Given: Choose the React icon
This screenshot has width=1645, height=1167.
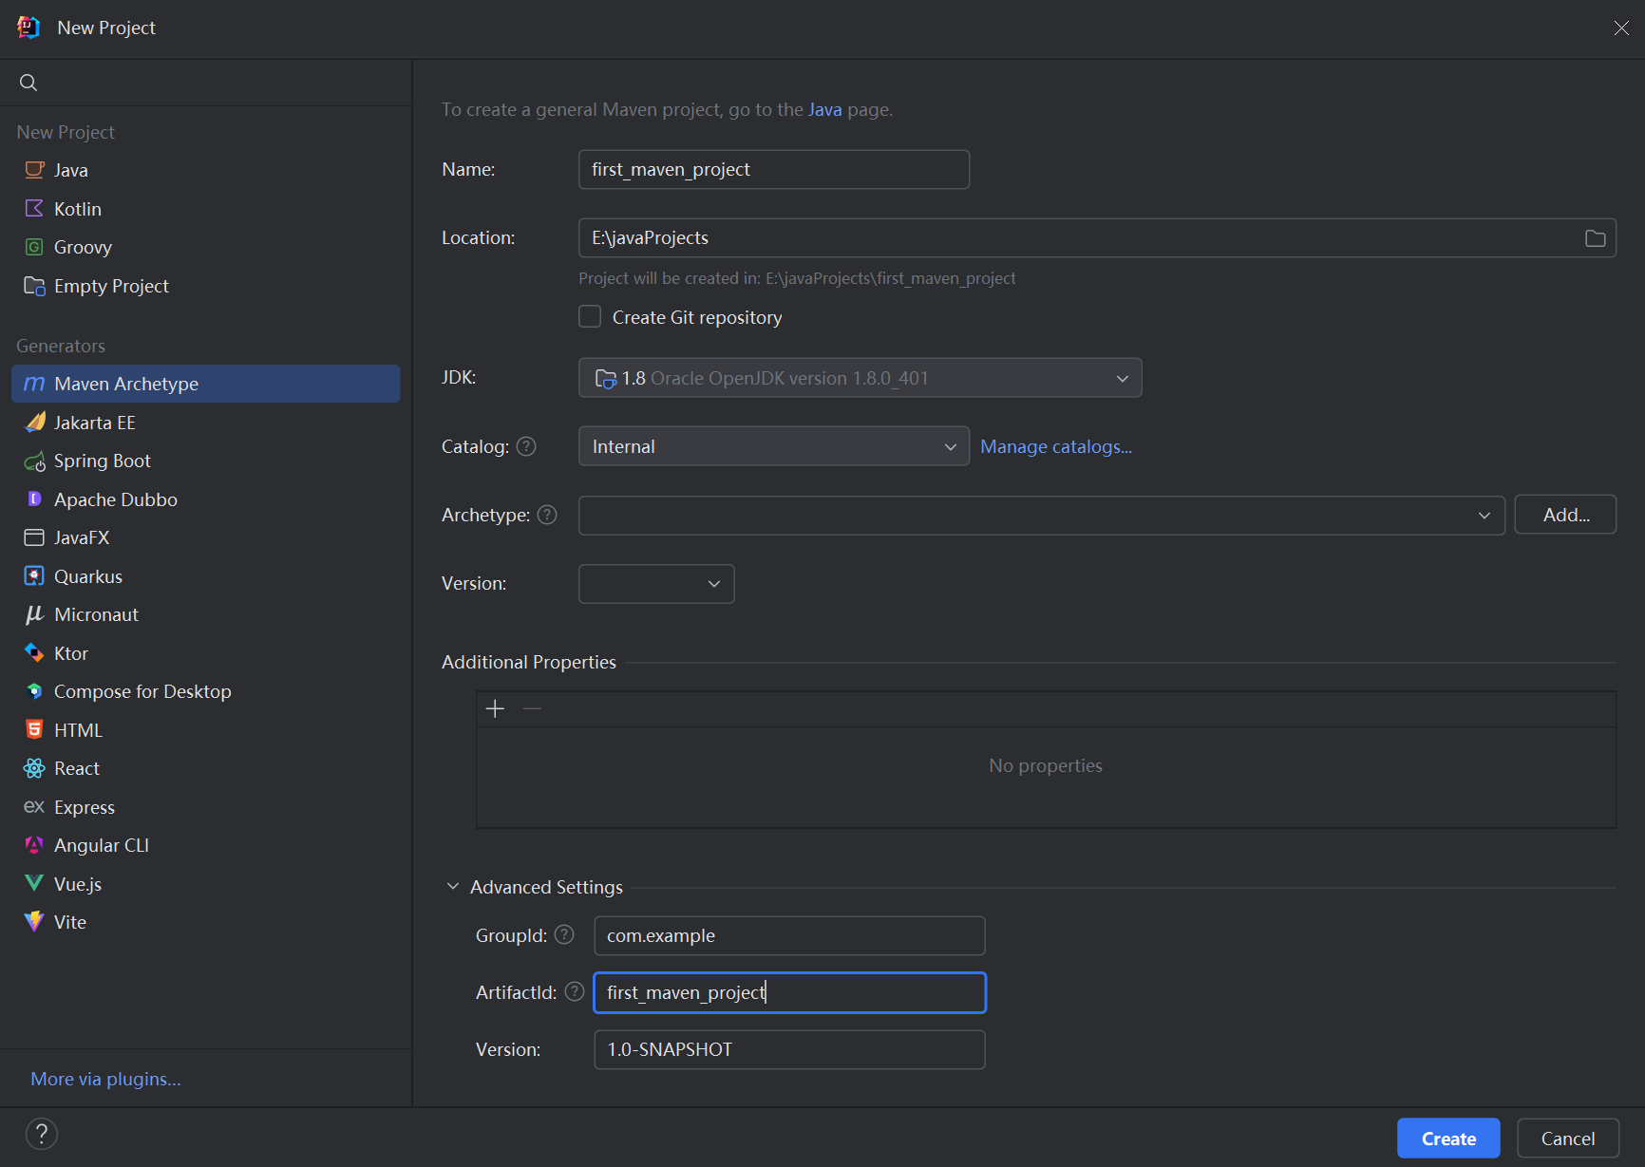Looking at the screenshot, I should click(34, 768).
